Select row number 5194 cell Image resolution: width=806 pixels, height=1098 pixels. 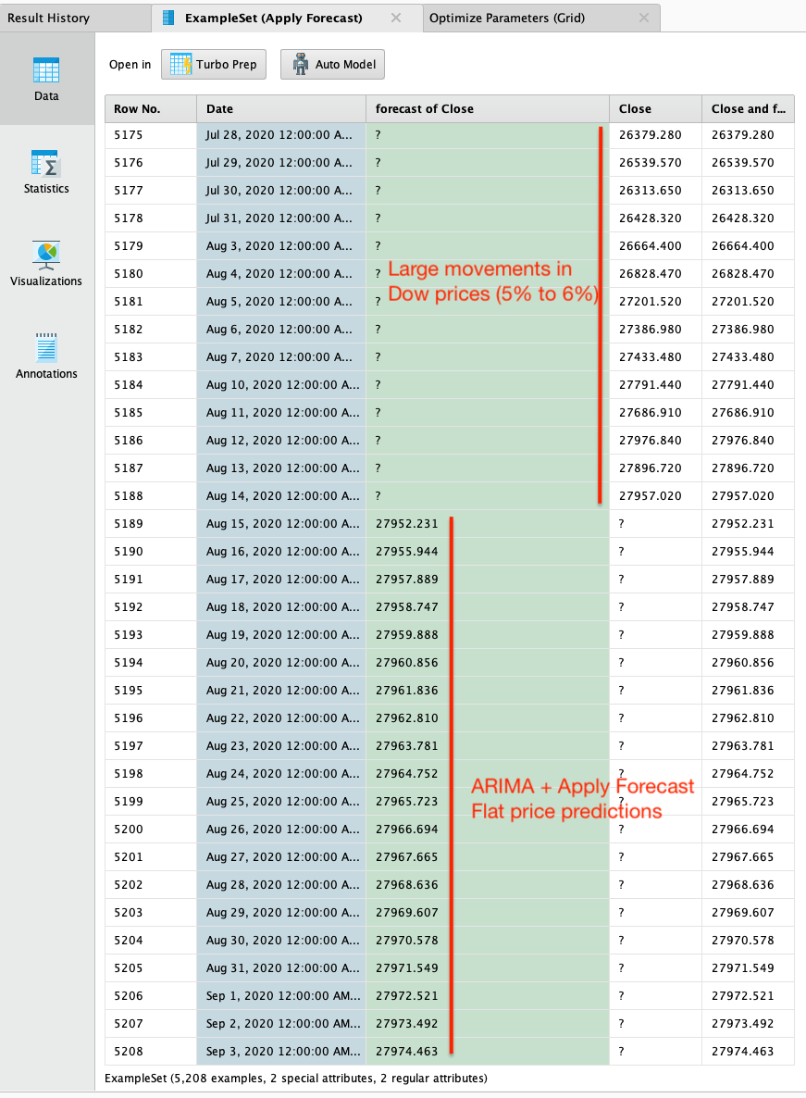151,663
